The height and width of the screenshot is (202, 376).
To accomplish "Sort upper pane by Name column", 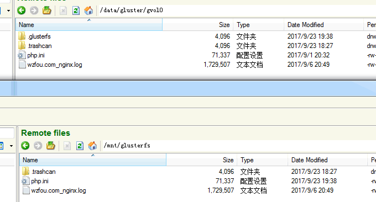I will [89, 25].
